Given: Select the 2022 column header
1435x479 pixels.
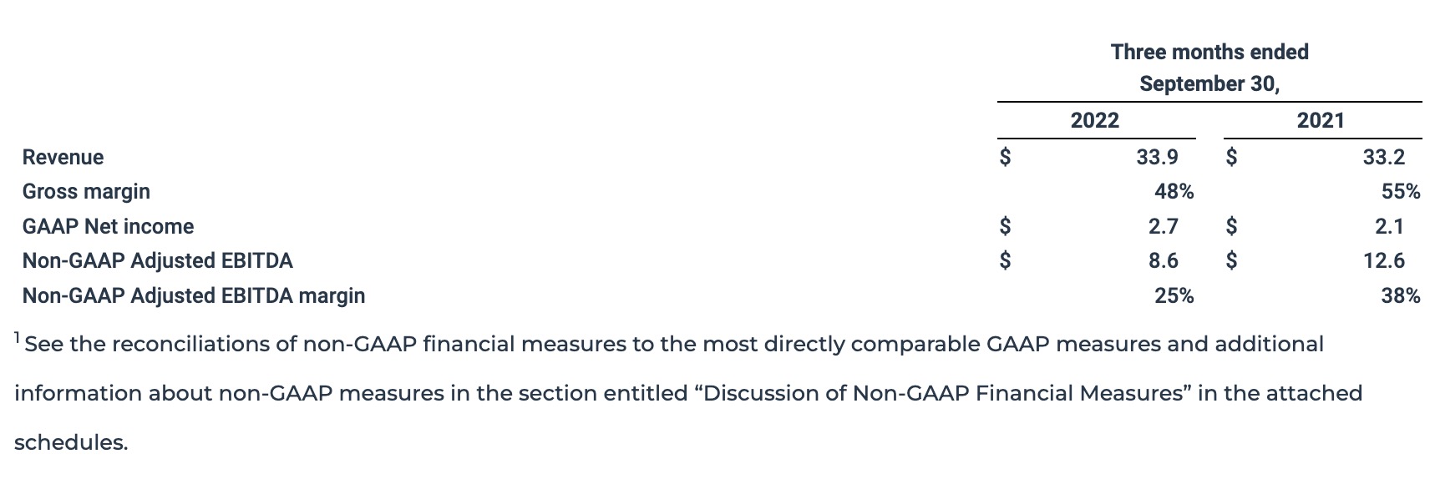Looking at the screenshot, I should (1094, 120).
